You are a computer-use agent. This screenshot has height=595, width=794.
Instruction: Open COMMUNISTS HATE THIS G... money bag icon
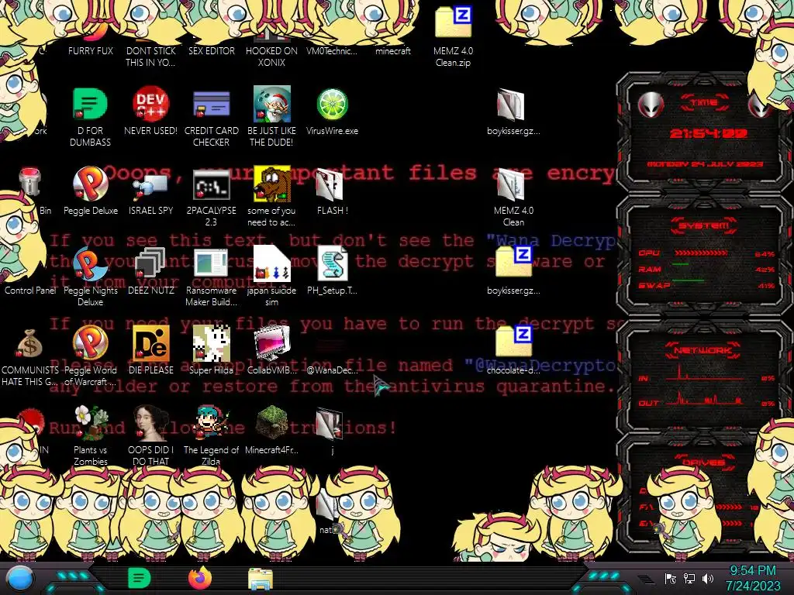[30, 356]
